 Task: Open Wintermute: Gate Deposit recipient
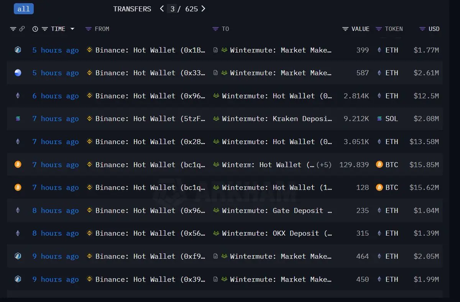[277, 210]
